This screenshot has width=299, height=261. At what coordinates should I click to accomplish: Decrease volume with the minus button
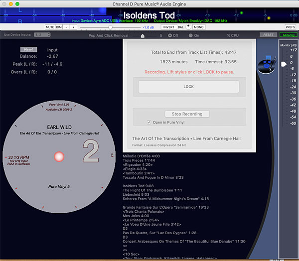66,27
